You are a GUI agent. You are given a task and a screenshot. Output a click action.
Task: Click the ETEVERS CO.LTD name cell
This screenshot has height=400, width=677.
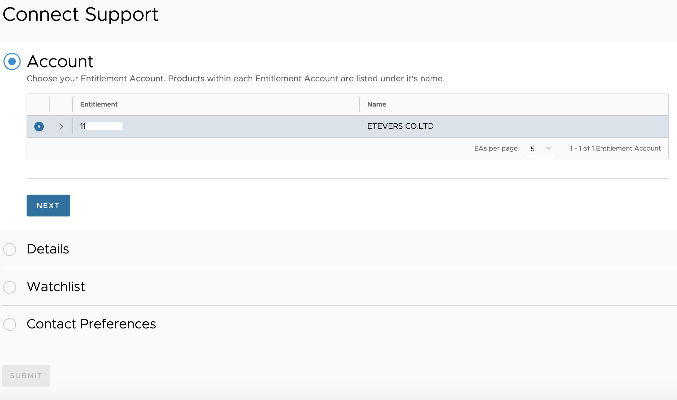(400, 126)
